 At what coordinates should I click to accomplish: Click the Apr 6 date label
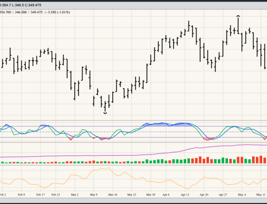click(x=166, y=194)
